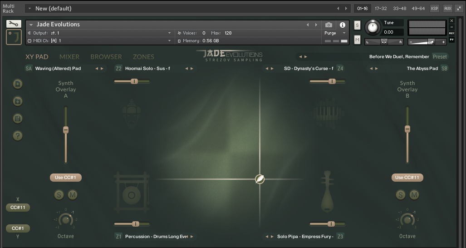This screenshot has width=466, height=248.
Task: Click the wrench edit-mode icon
Action: pos(14,24)
